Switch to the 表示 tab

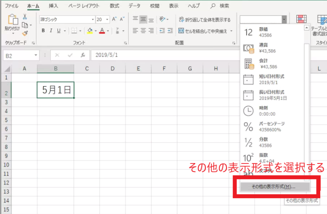coord(174,6)
